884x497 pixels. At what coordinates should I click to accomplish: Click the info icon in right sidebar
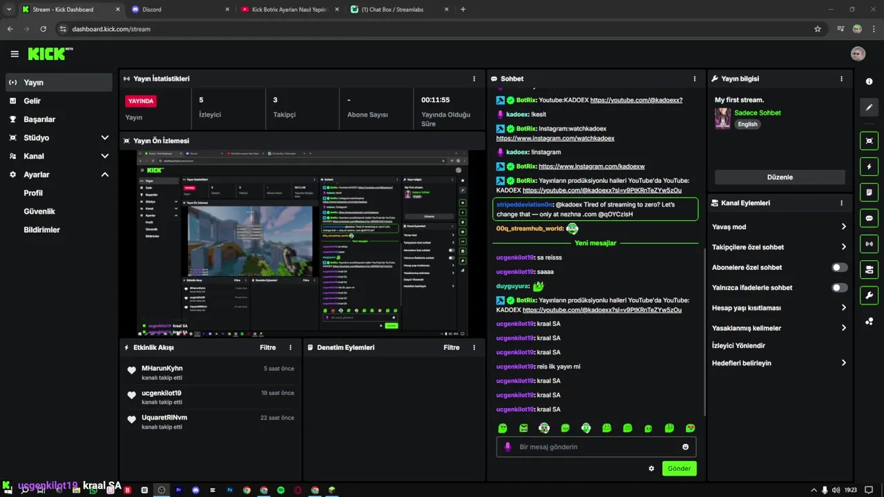point(869,81)
